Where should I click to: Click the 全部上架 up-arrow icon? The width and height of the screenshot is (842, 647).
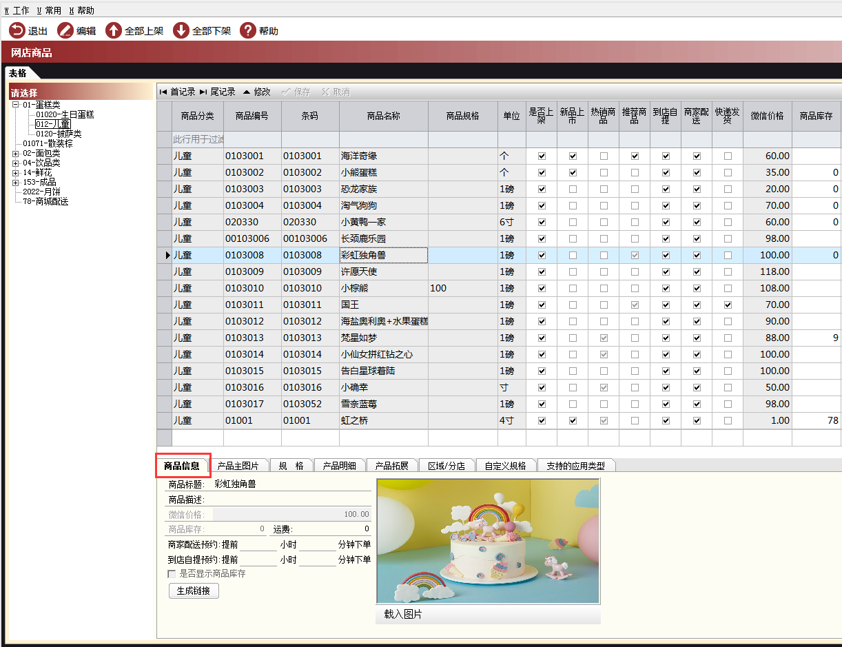pyautogui.click(x=113, y=30)
